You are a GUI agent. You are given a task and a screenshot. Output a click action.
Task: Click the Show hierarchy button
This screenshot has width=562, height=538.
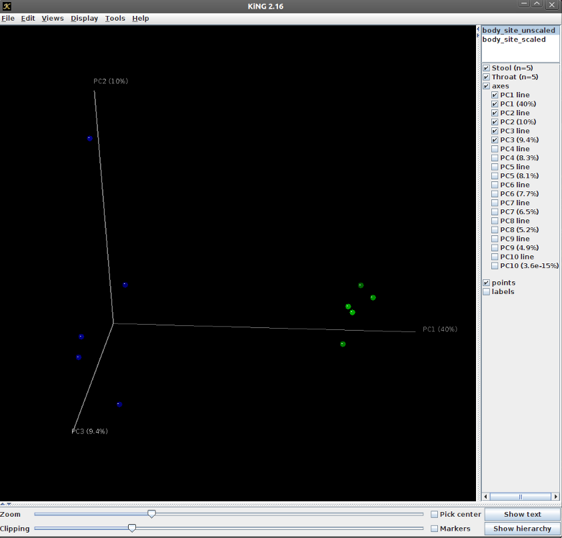(x=522, y=529)
